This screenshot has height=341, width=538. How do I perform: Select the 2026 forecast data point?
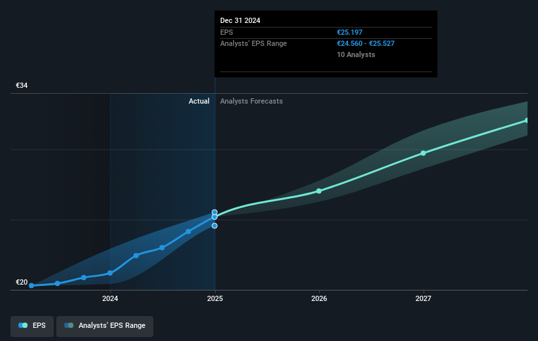click(318, 191)
